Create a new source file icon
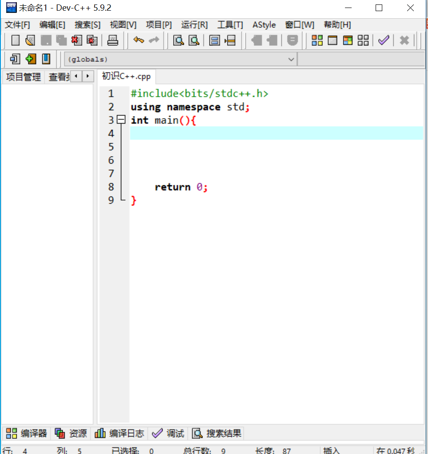 click(16, 40)
